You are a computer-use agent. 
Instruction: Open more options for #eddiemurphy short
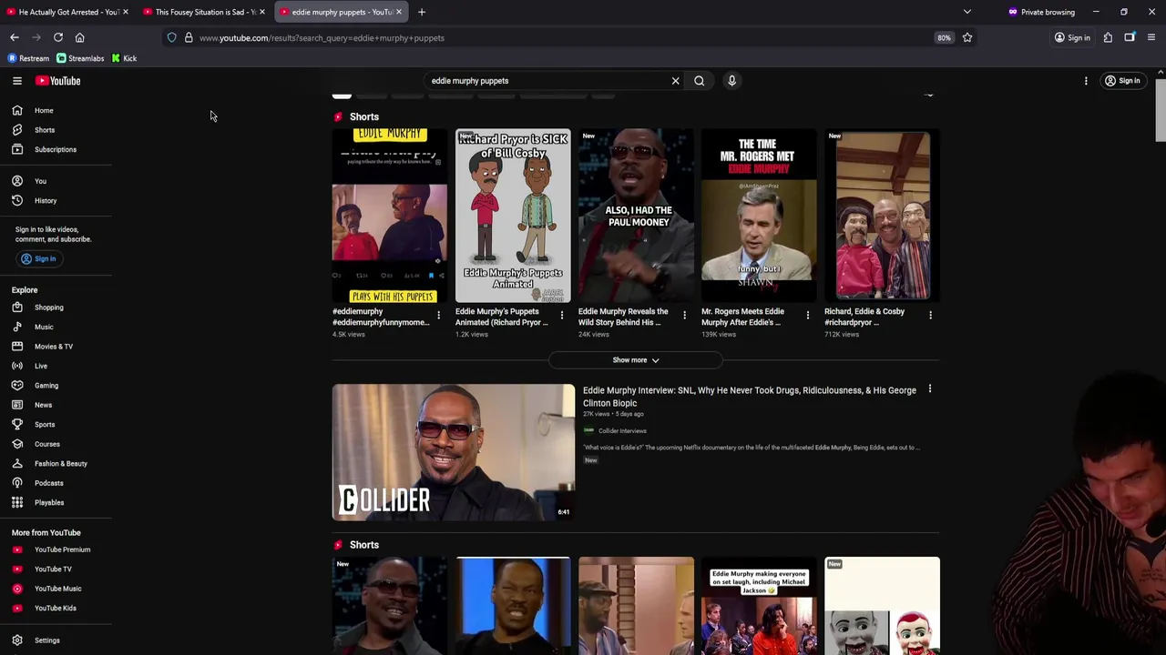pyautogui.click(x=438, y=316)
